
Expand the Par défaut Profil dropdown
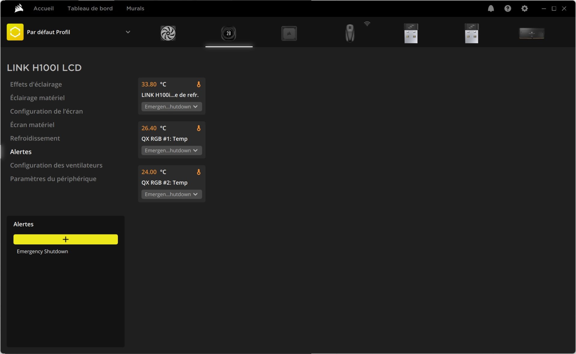coord(128,32)
